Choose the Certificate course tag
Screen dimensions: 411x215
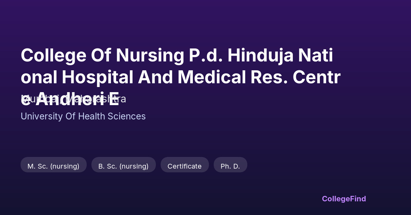pyautogui.click(x=184, y=166)
